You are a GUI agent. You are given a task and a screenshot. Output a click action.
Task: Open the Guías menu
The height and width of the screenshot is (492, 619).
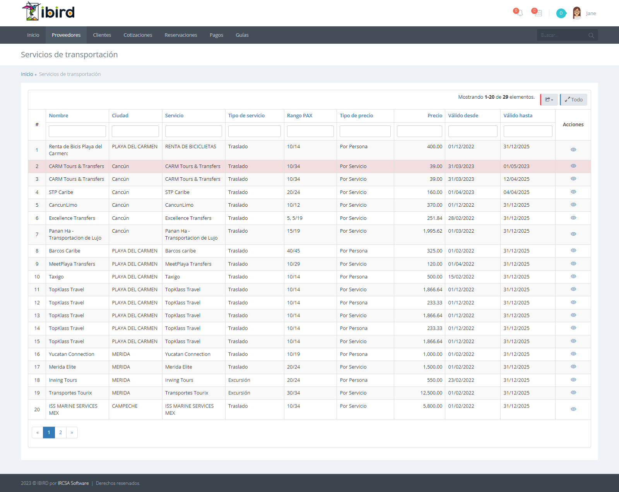pos(242,35)
